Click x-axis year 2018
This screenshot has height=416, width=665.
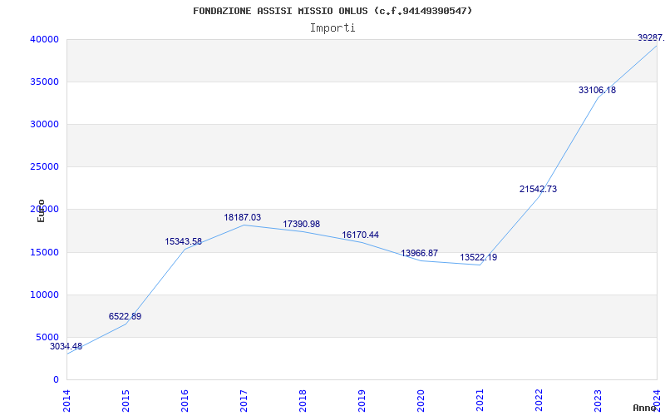[x=303, y=401]
